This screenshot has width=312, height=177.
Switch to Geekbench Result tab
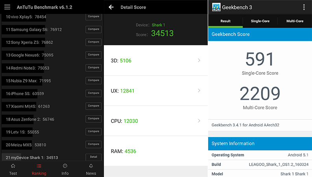[x=225, y=21]
